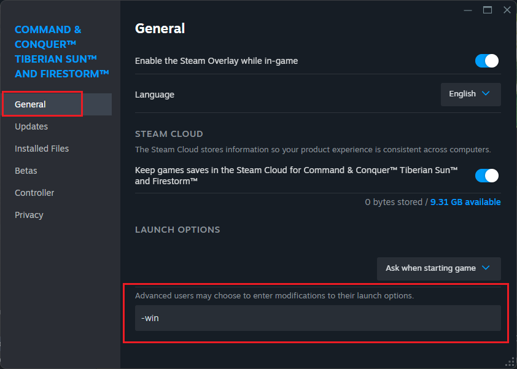Focus the launch options field containing -win
Image resolution: width=517 pixels, height=369 pixels.
tap(317, 318)
